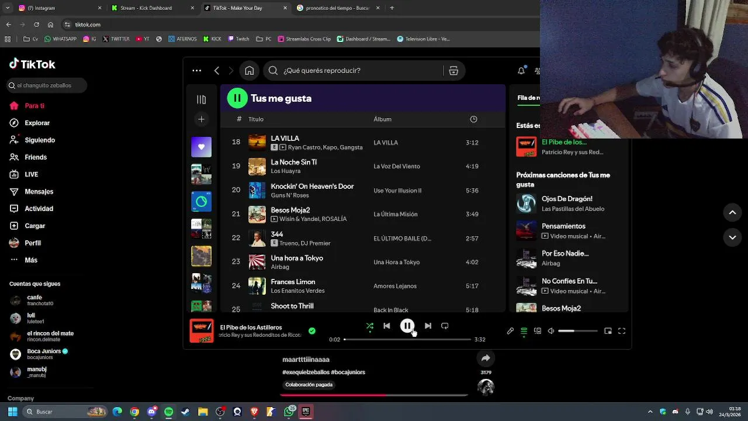The image size is (748, 421).
Task: Show hidden tray icons chevron
Action: [650, 412]
